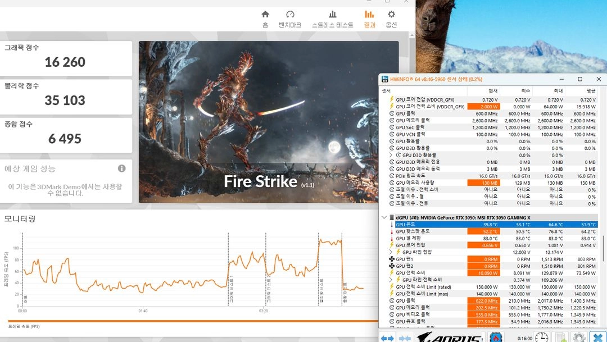This screenshot has height=342, width=607.
Task: Click orange 130 MB current value cell
Action: click(483, 183)
